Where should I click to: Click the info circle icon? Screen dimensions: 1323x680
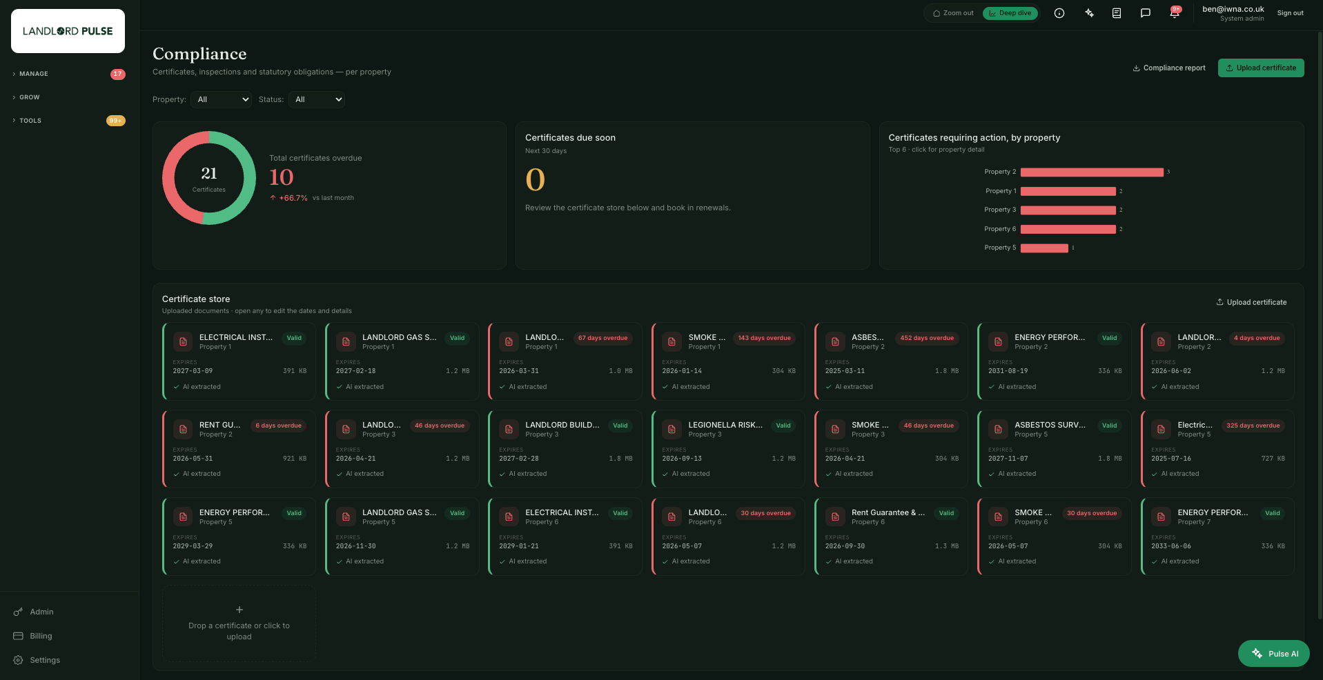(x=1059, y=13)
